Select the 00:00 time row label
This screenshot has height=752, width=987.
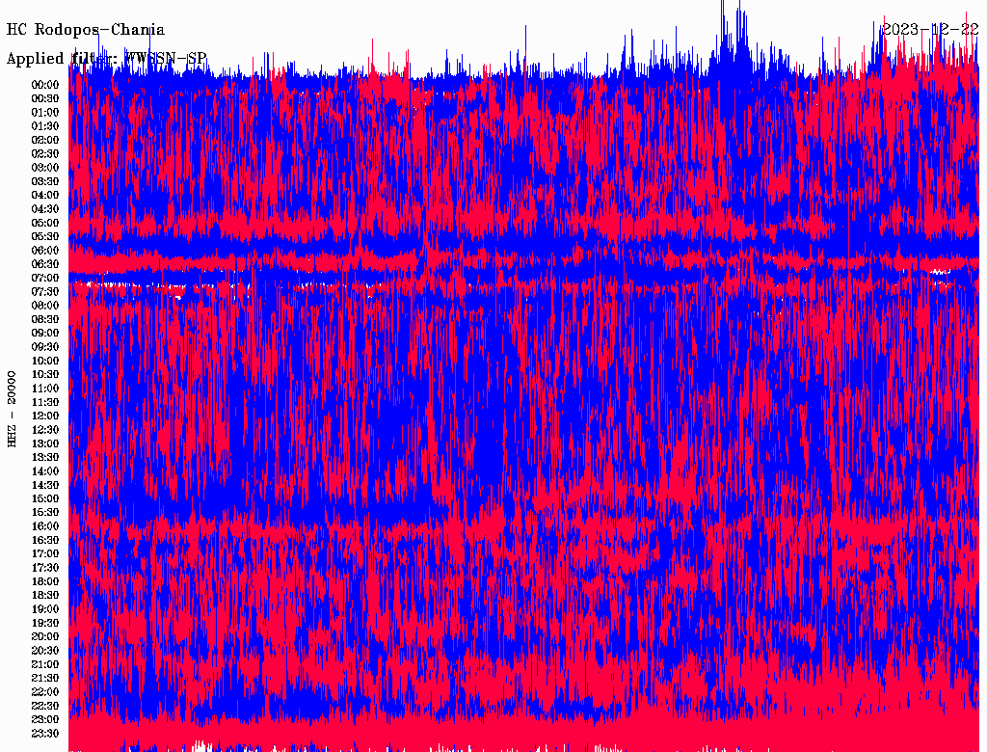[x=45, y=84]
